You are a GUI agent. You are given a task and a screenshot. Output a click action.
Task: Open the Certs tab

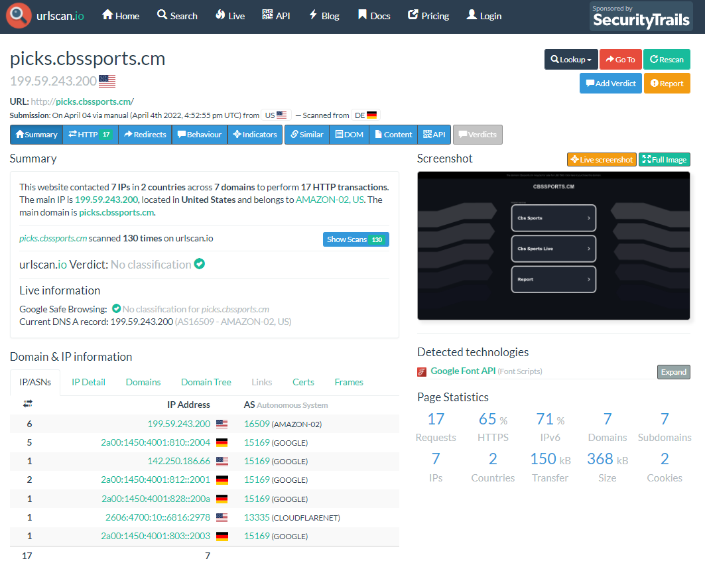[303, 382]
